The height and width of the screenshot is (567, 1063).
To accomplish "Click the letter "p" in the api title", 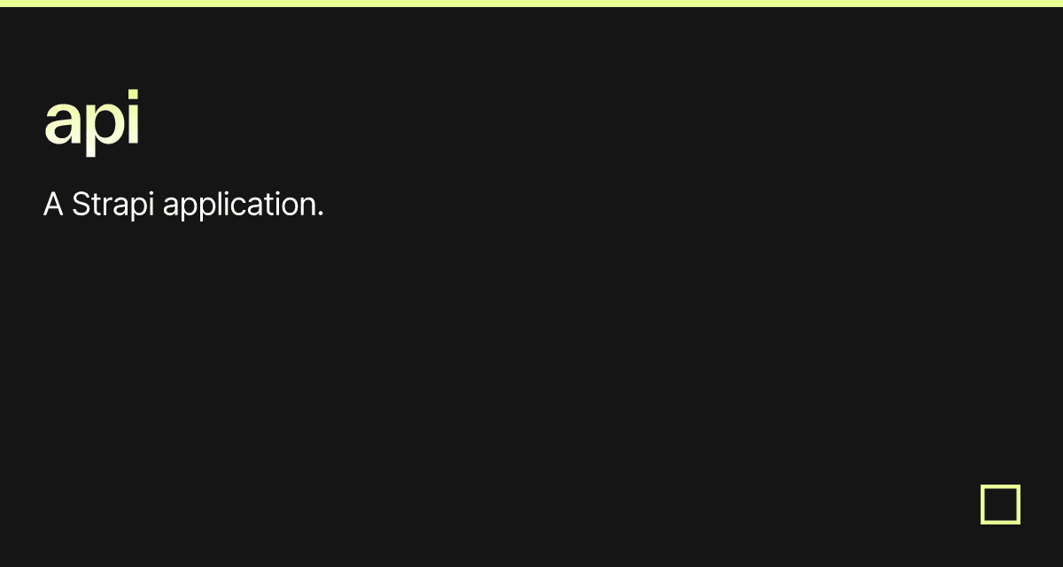I will click(x=103, y=129).
